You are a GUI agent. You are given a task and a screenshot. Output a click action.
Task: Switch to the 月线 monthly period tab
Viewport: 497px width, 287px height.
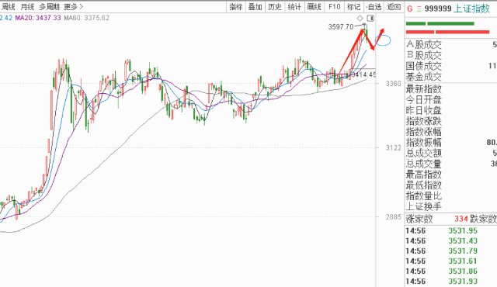pos(27,7)
